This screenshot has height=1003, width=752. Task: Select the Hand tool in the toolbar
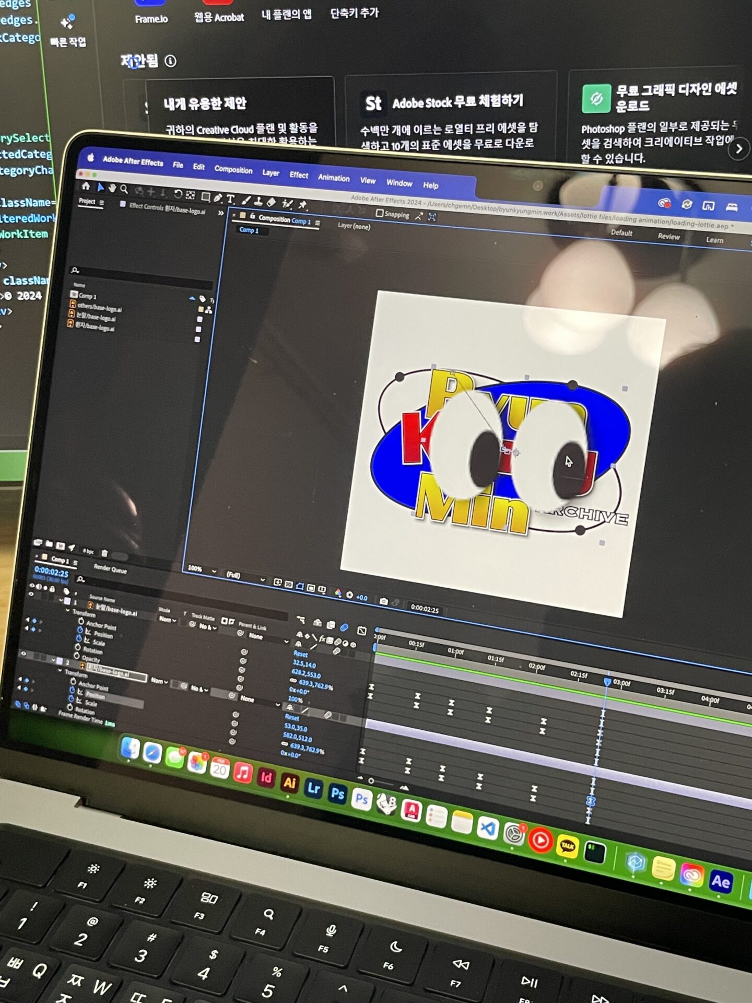click(112, 188)
